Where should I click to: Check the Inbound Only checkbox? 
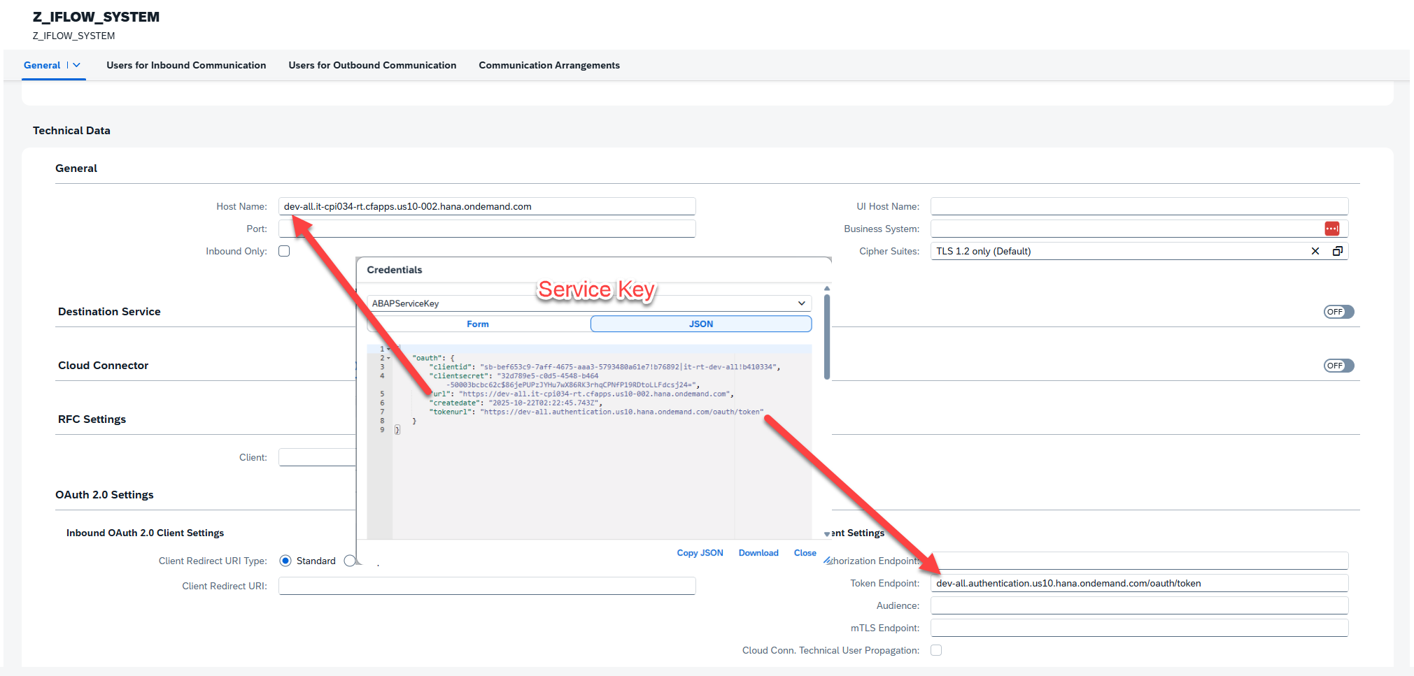(284, 251)
